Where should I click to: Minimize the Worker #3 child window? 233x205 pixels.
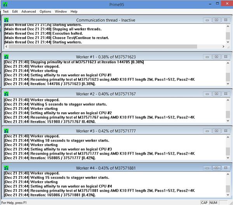tap(207, 131)
